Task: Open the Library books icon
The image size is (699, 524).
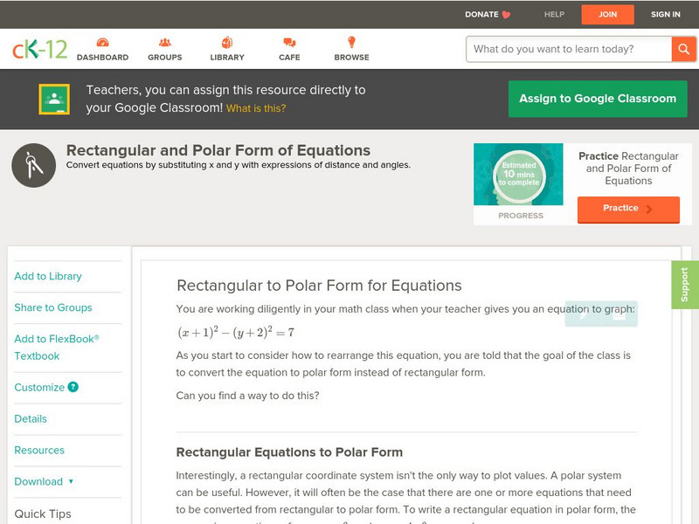Action: pos(226,41)
